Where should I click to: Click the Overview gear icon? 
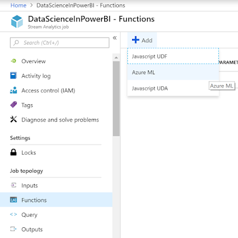coord(14,61)
